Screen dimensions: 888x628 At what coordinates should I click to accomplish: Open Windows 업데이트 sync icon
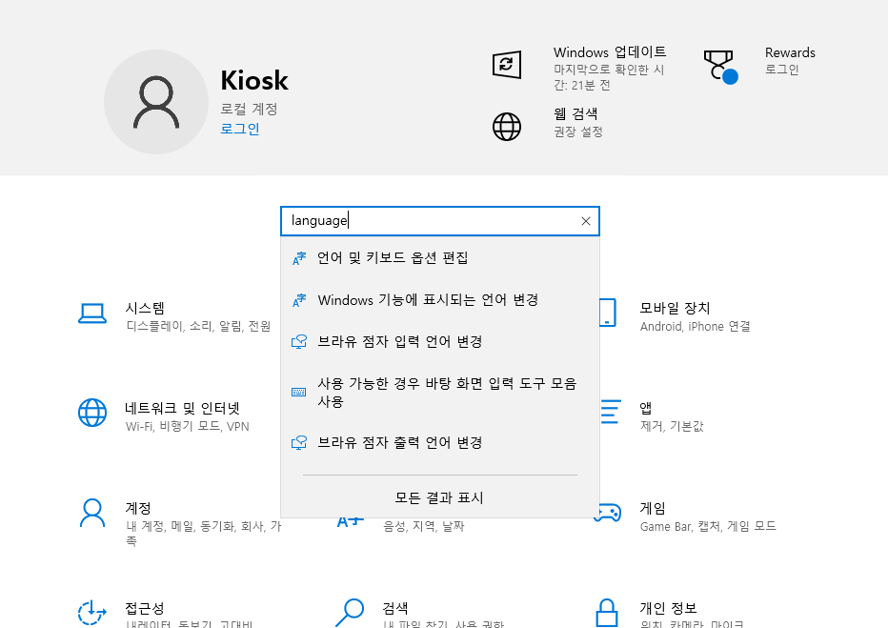click(x=507, y=65)
